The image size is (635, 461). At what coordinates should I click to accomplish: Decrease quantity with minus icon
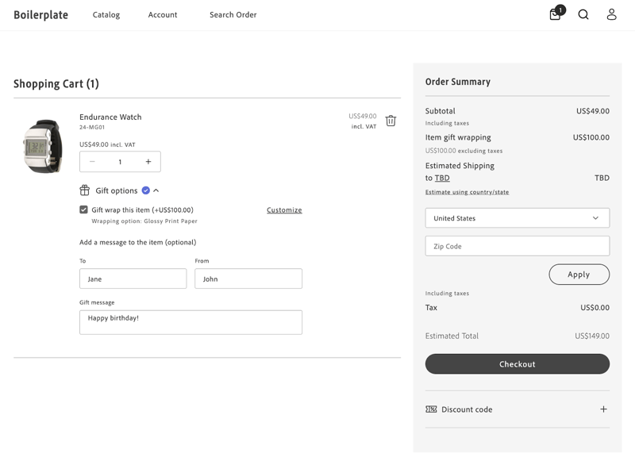92,162
